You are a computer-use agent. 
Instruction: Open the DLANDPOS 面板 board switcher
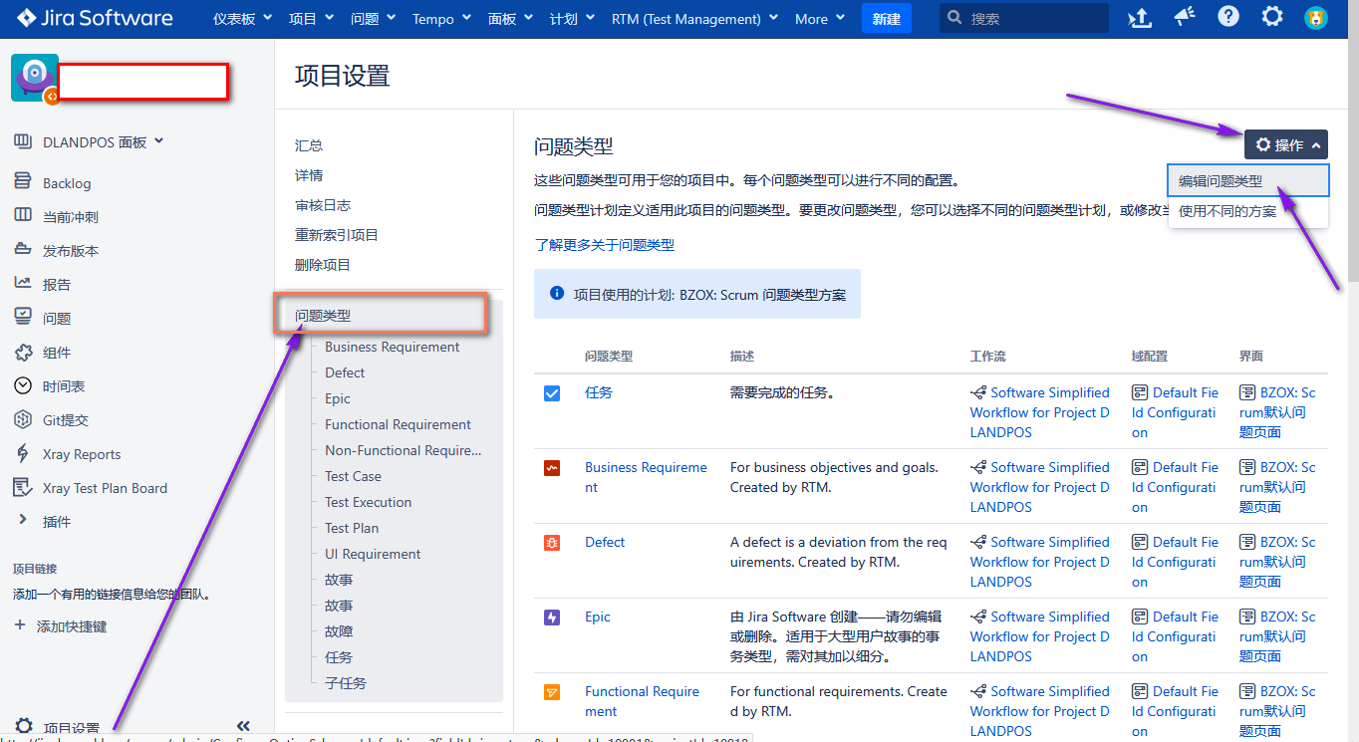(103, 142)
